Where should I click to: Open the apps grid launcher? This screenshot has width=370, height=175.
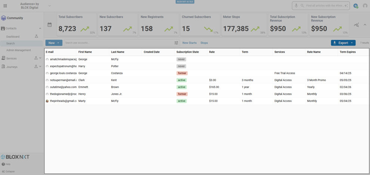(x=5, y=6)
